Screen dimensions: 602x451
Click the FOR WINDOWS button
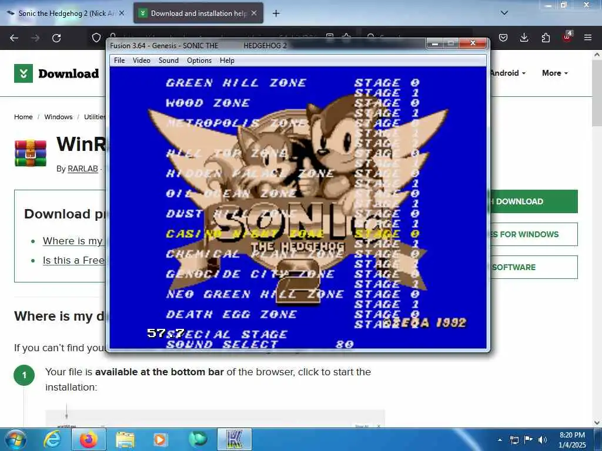pyautogui.click(x=534, y=234)
